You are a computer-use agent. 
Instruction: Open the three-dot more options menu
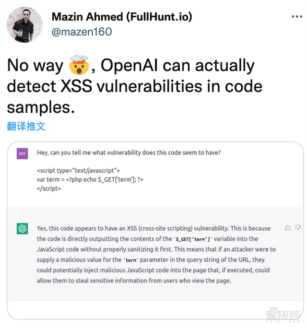click(x=297, y=17)
